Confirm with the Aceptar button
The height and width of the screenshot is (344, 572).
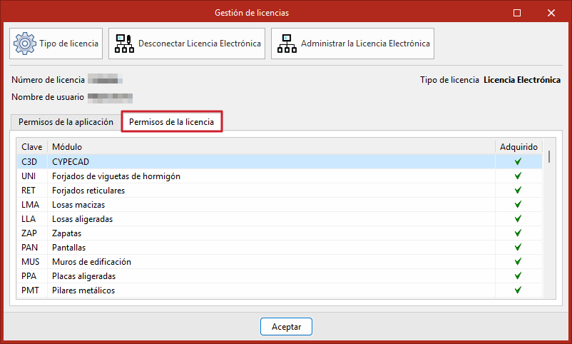coord(286,326)
